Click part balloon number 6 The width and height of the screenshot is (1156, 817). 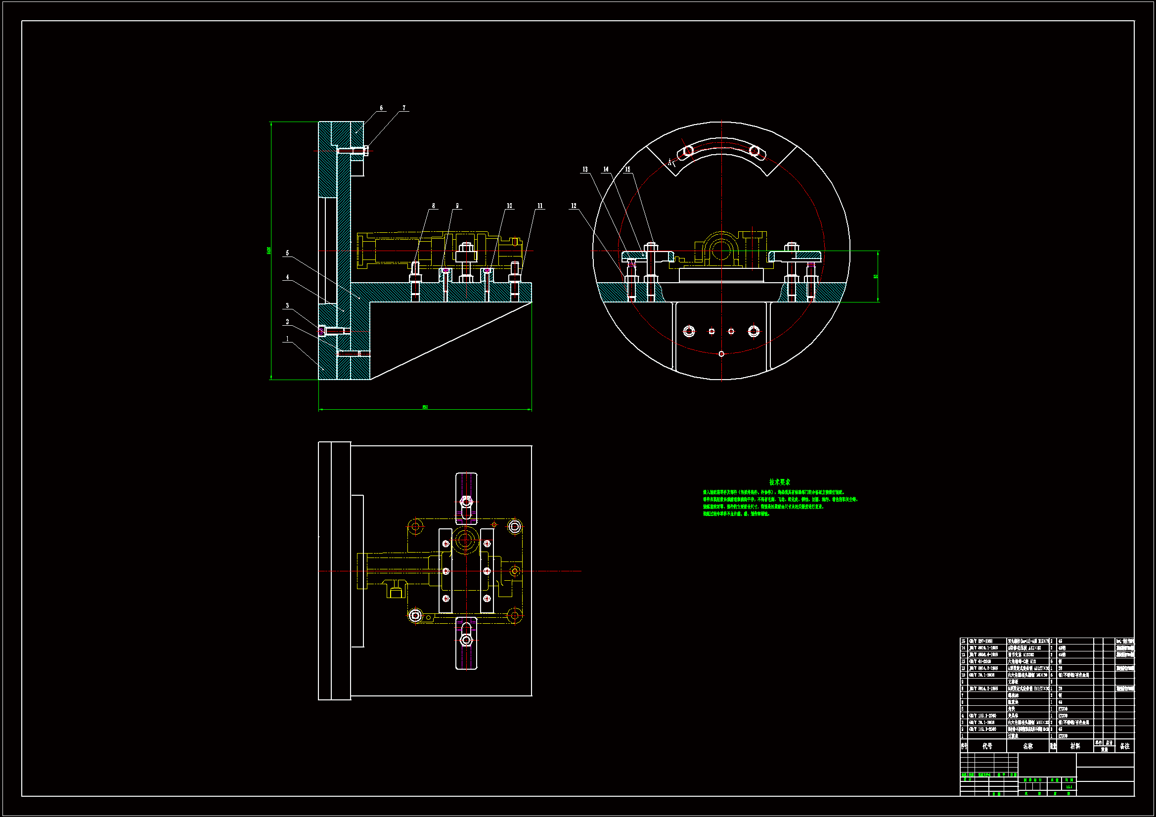(381, 108)
